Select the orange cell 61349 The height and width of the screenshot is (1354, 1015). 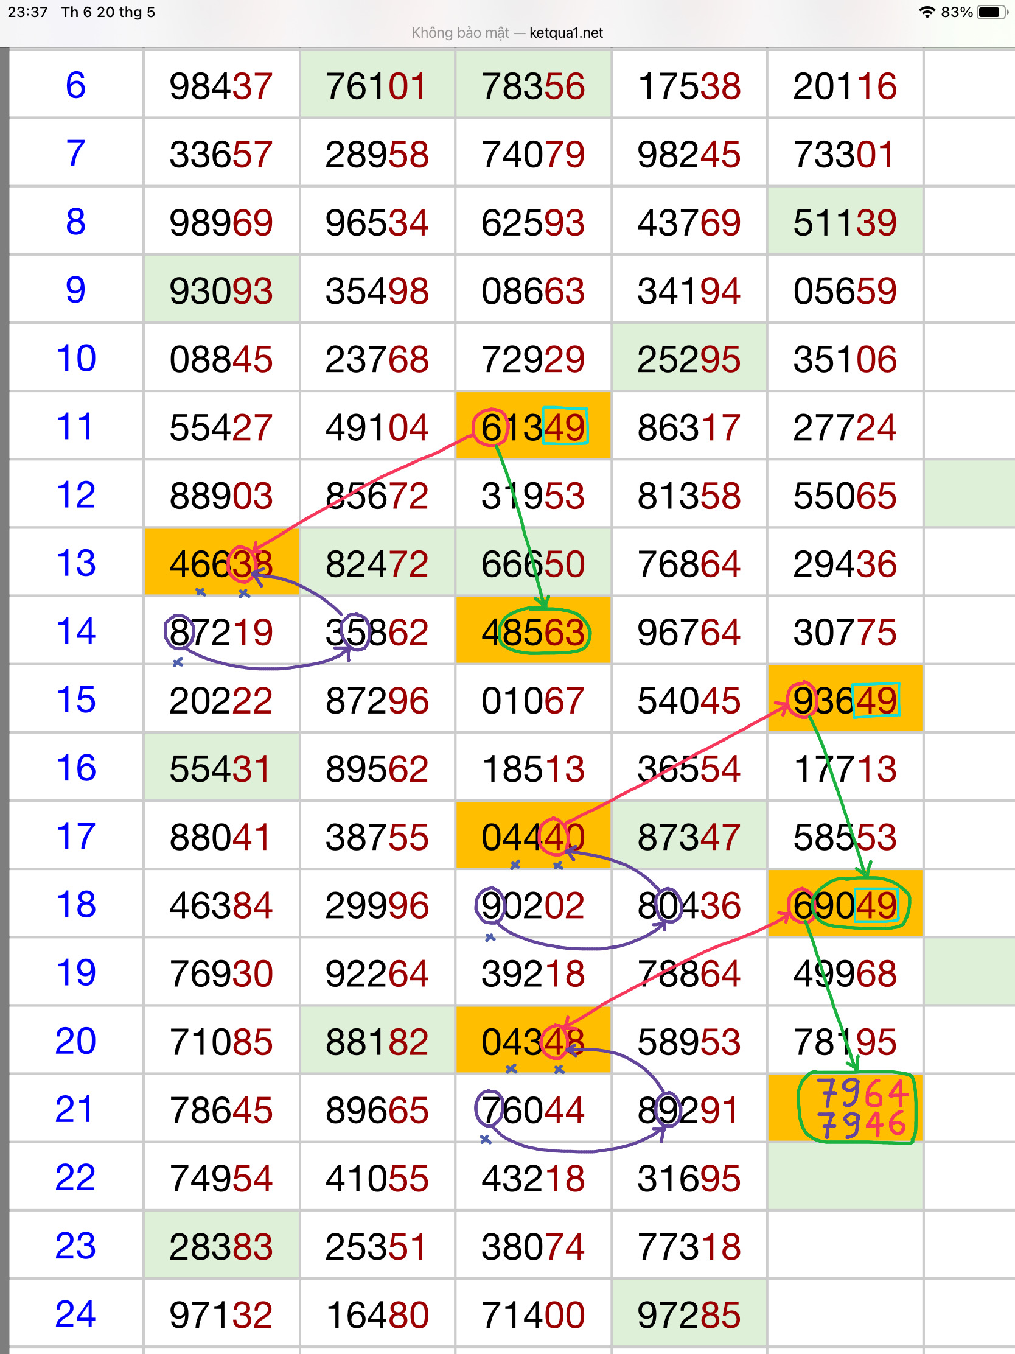(533, 427)
